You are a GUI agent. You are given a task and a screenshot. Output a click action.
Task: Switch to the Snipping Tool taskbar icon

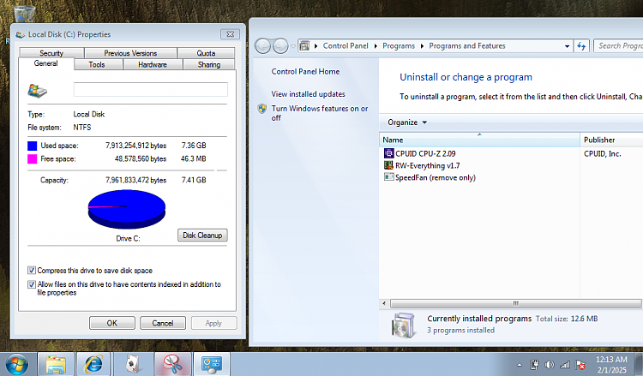point(172,364)
